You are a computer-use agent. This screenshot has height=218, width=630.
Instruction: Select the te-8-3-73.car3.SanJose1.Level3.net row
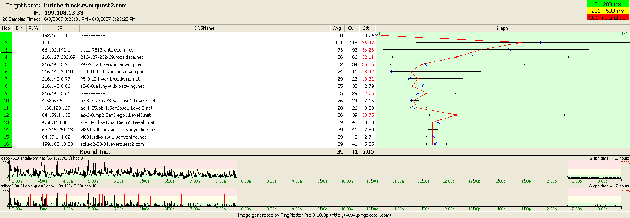118,101
